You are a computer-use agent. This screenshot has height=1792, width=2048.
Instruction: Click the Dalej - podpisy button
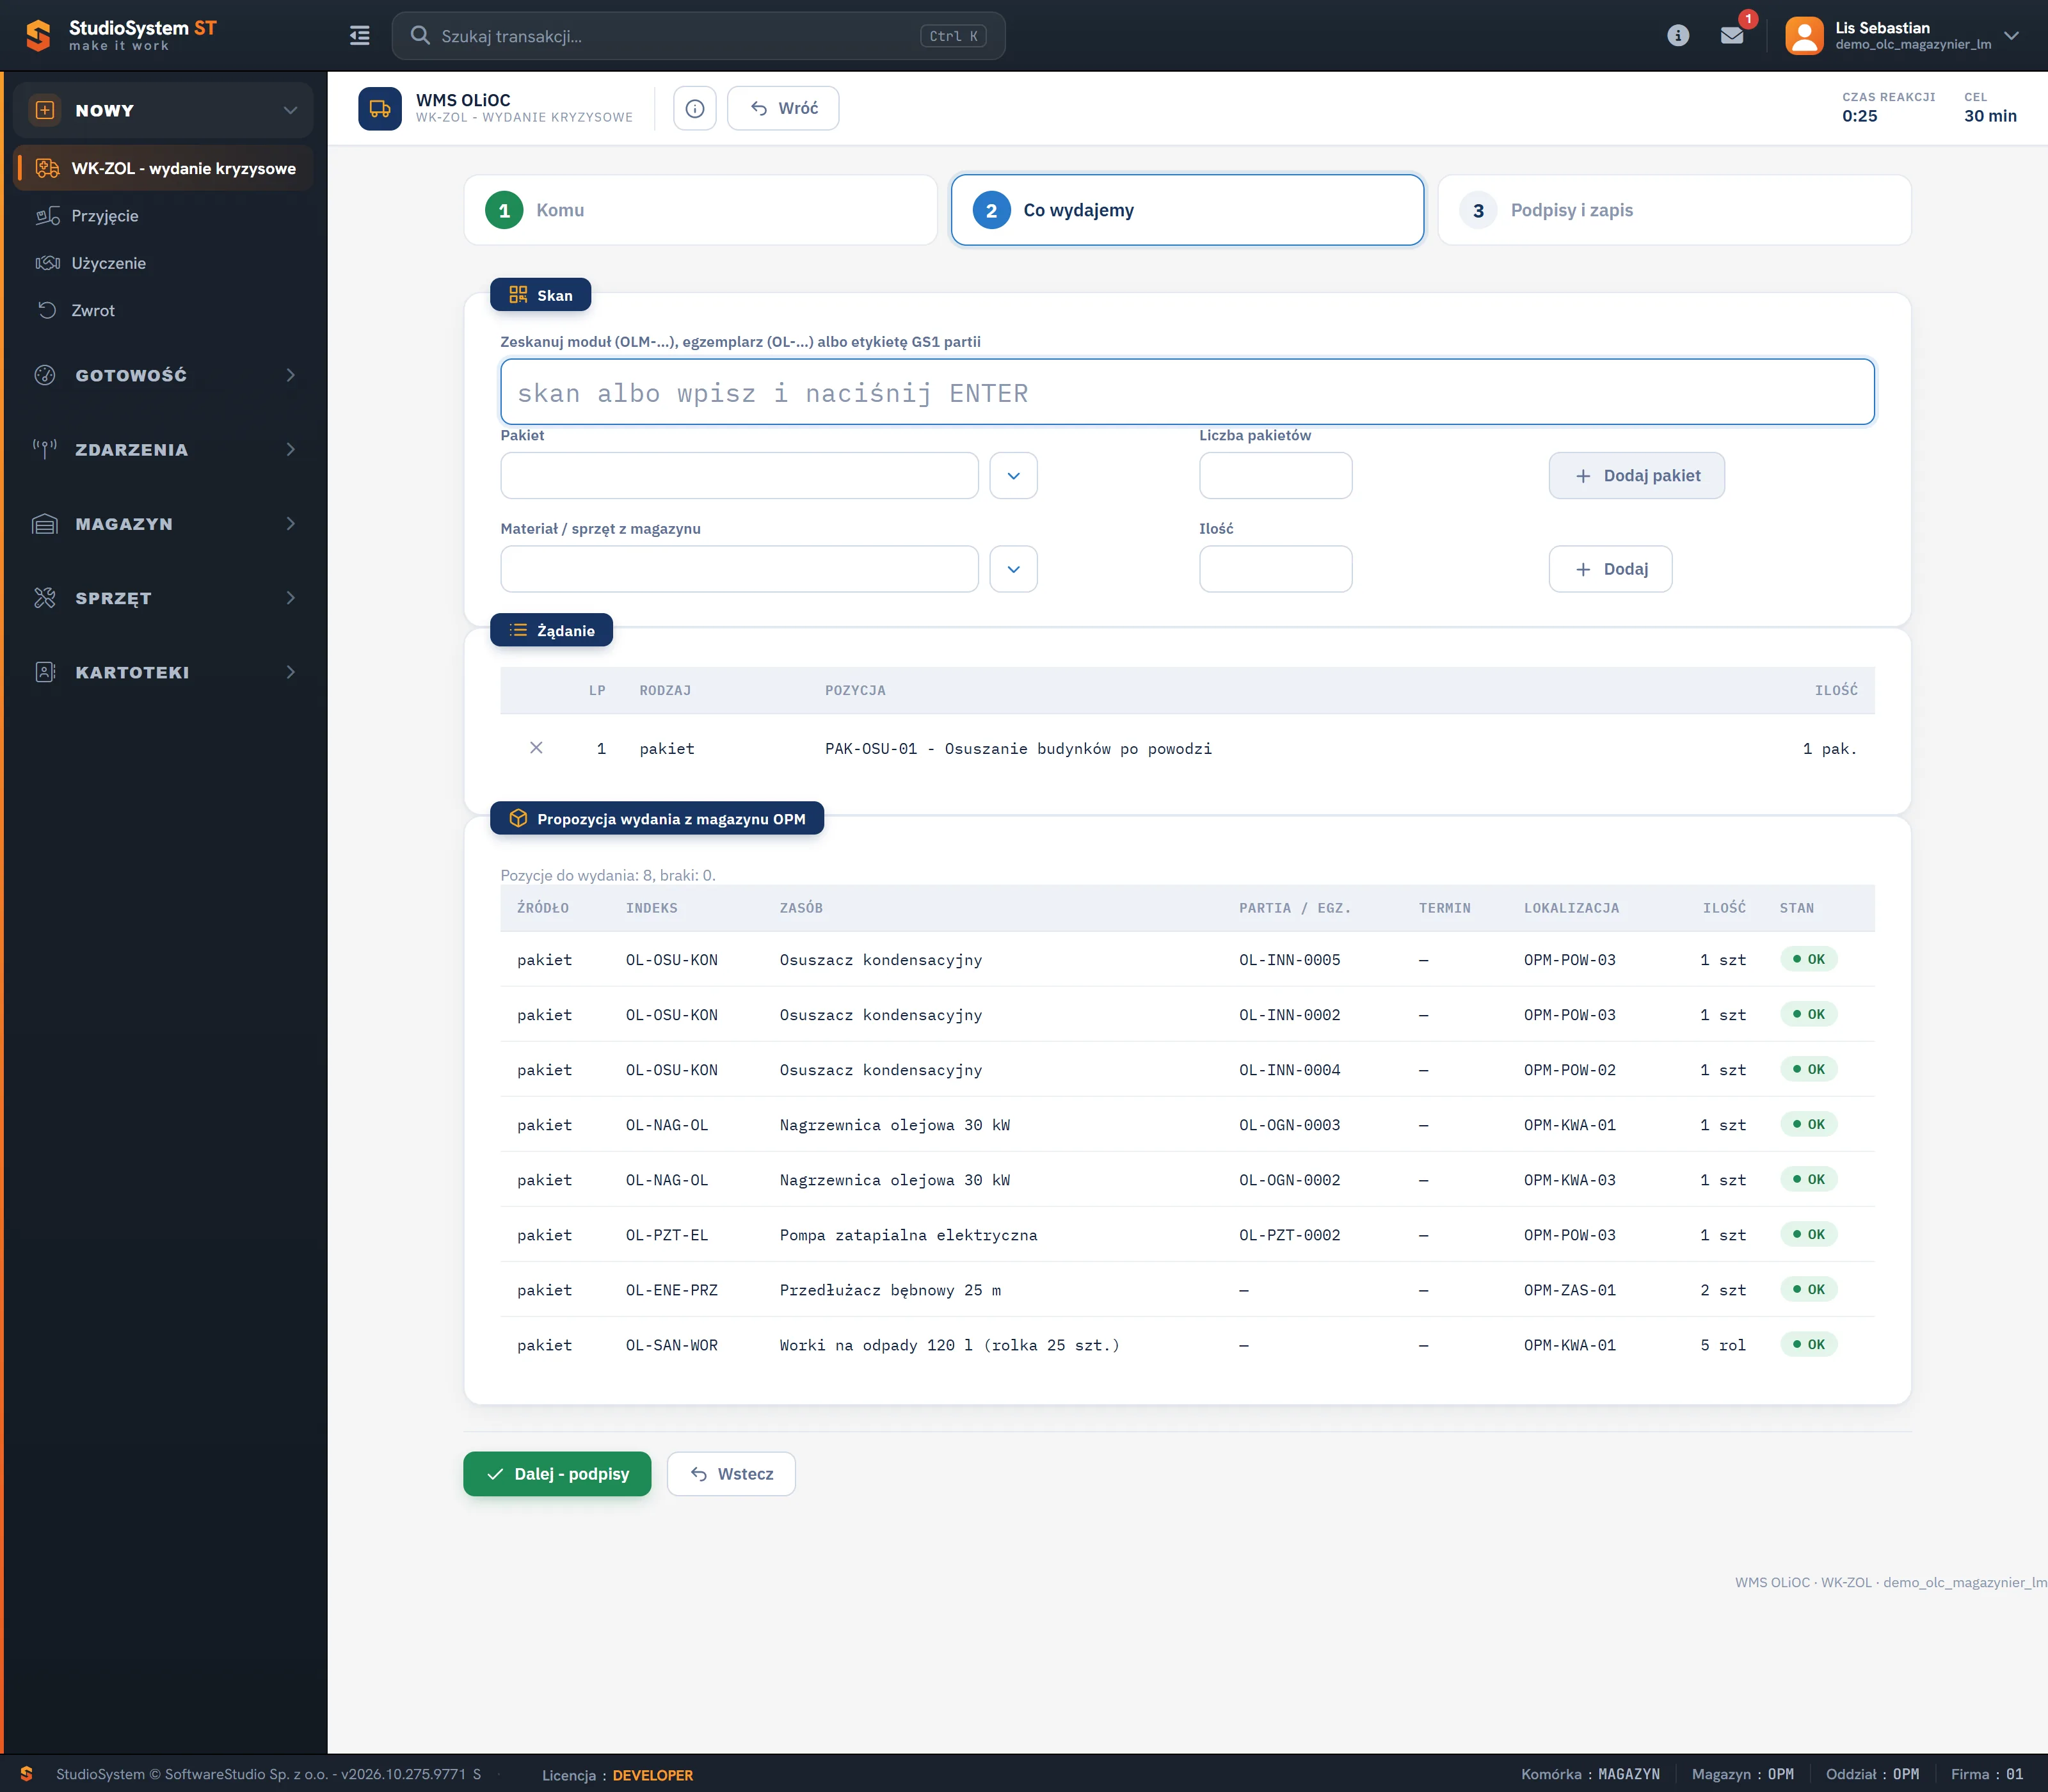coord(557,1474)
